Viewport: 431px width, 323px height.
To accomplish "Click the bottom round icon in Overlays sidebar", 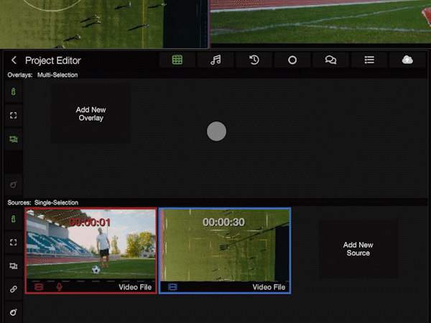I will (x=13, y=184).
